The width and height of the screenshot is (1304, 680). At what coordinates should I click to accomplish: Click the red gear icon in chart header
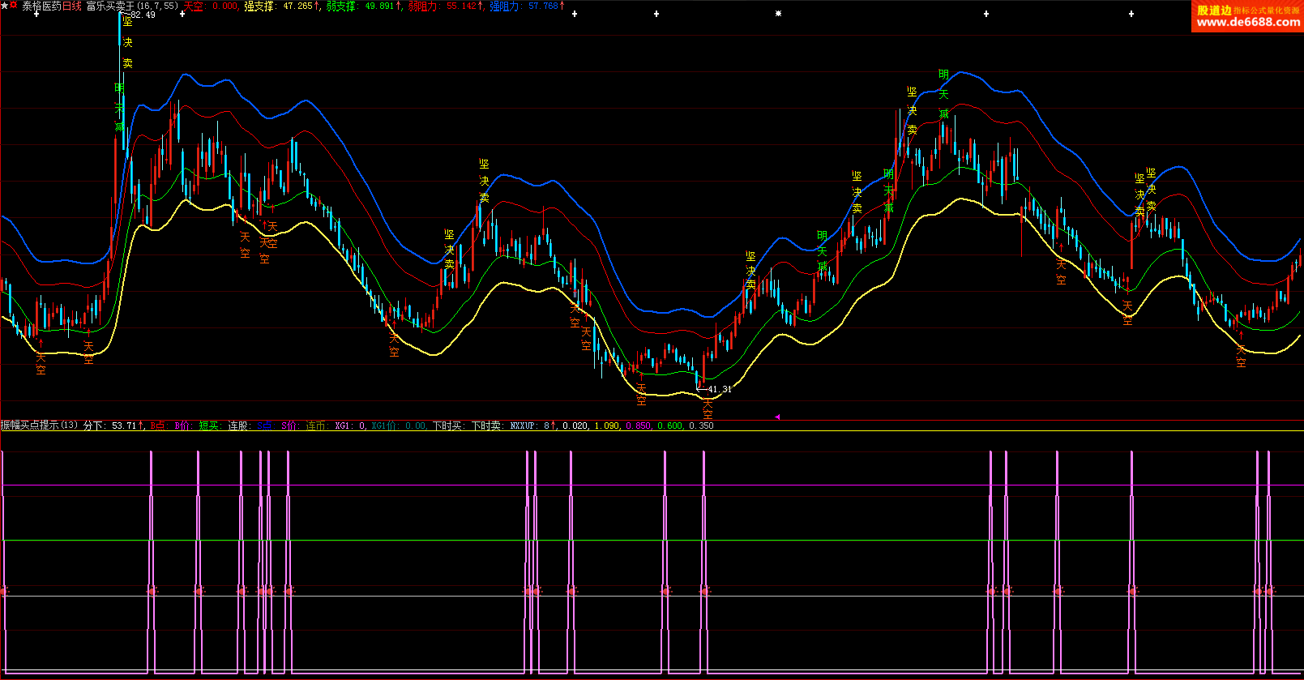(14, 5)
